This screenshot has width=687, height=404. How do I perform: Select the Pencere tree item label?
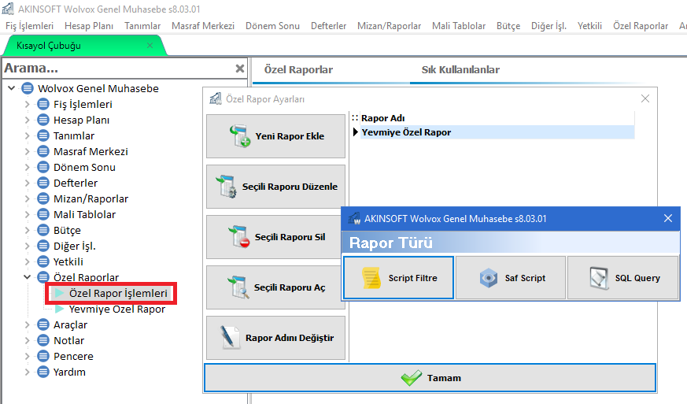coord(74,356)
